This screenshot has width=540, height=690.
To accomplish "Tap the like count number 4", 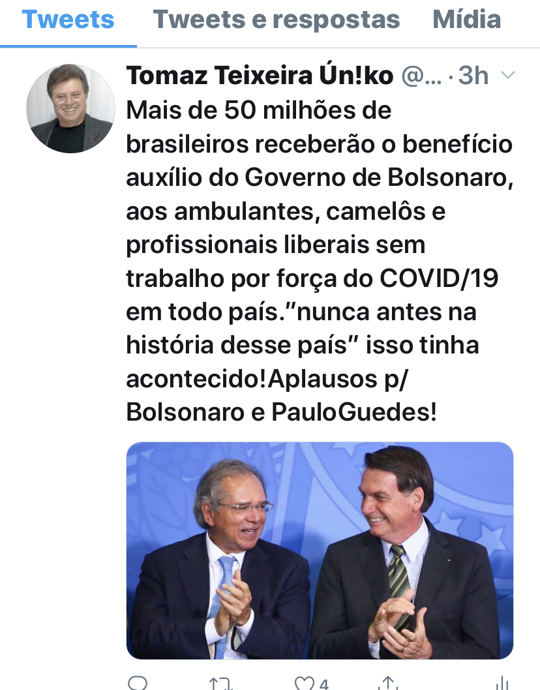I will coord(324,684).
